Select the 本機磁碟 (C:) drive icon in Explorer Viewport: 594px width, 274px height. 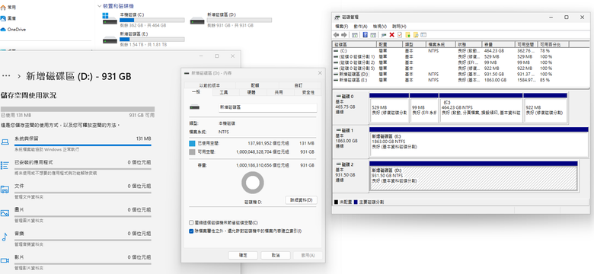click(x=110, y=19)
